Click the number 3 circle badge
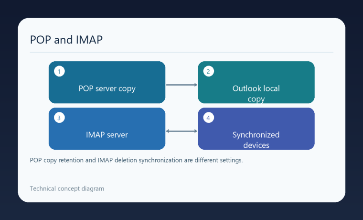 tap(59, 118)
